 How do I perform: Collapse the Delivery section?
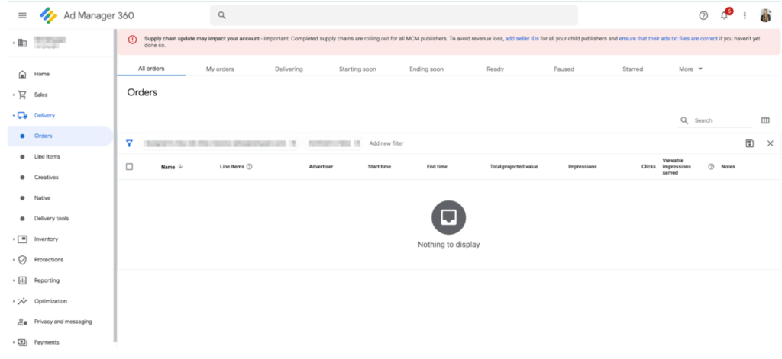(x=14, y=116)
